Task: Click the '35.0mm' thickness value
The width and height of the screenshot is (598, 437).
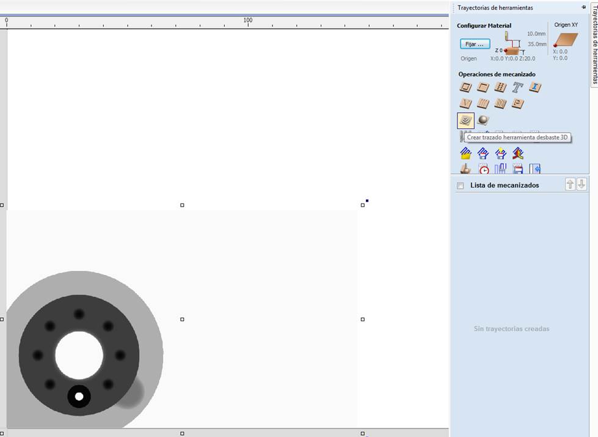Action: click(x=537, y=44)
